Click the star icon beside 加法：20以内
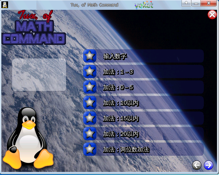 (x=90, y=133)
